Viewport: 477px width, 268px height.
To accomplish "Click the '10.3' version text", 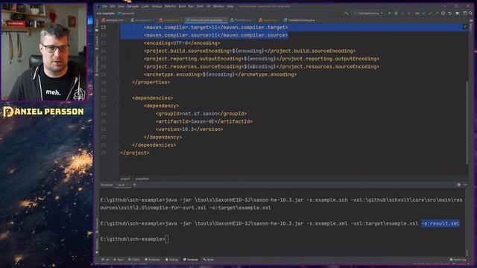I will [188, 130].
